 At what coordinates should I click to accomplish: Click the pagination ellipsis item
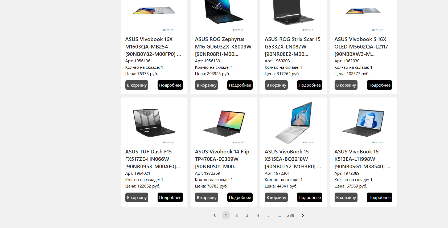click(x=279, y=215)
